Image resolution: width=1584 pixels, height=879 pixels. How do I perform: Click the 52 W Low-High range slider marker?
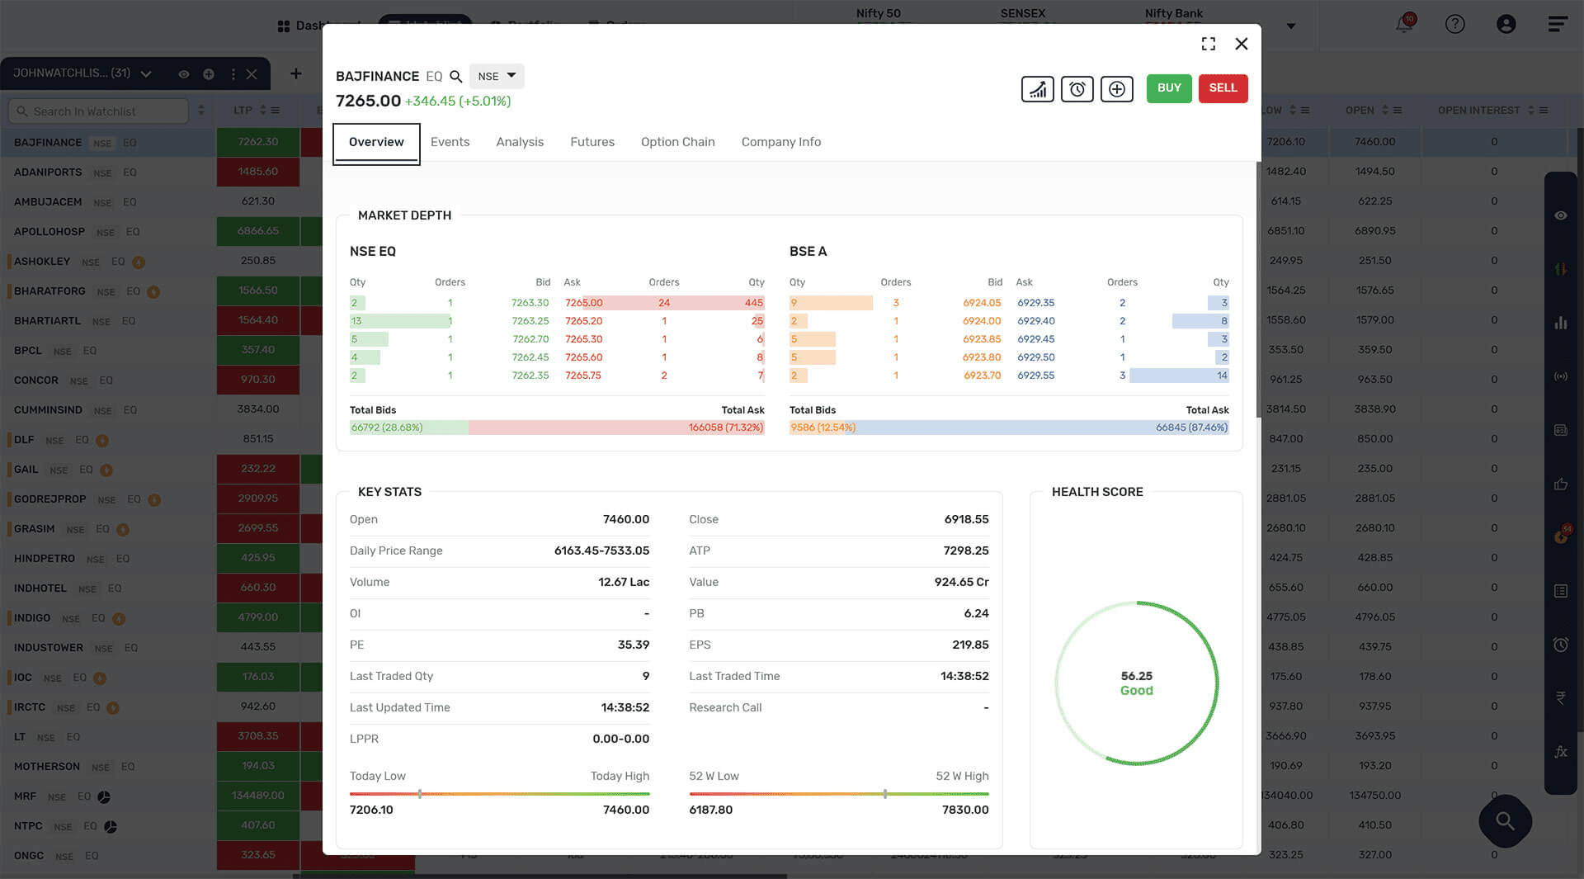pos(885,794)
